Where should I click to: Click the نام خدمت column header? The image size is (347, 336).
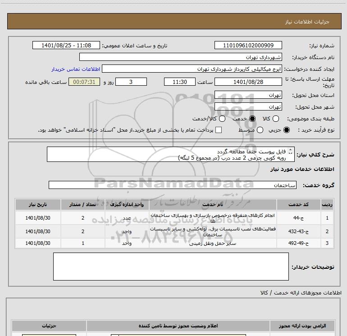click(x=213, y=204)
